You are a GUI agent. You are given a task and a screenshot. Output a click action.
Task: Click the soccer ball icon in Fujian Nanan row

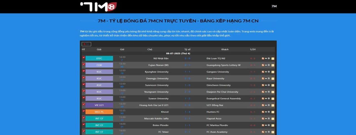pyautogui.click(x=269, y=65)
